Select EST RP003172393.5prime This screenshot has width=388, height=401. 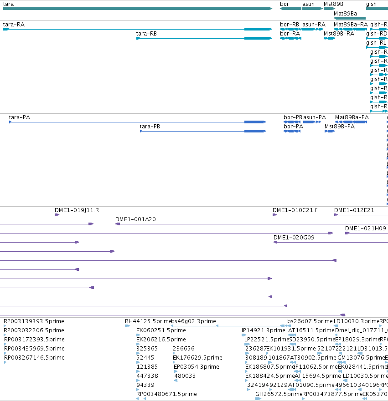(x=5, y=344)
